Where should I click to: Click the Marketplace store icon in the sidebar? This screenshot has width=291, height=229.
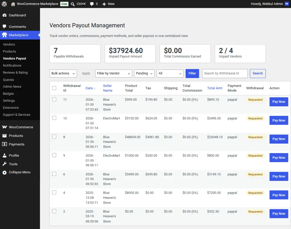tap(5, 35)
